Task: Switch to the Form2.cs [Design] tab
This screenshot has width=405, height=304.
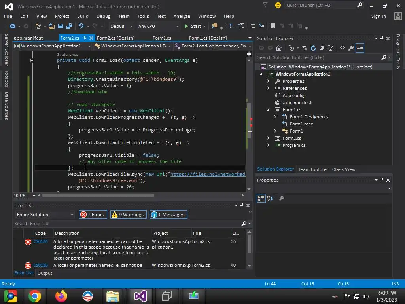Action: click(x=116, y=38)
